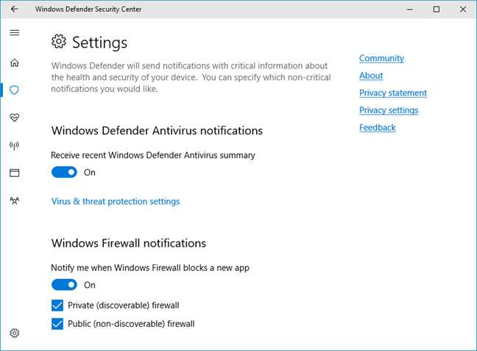
Task: Open Firewall & network protection antenna icon
Action: 14,145
